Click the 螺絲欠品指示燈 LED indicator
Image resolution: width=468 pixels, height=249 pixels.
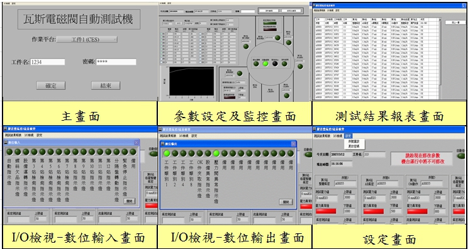tap(18, 152)
